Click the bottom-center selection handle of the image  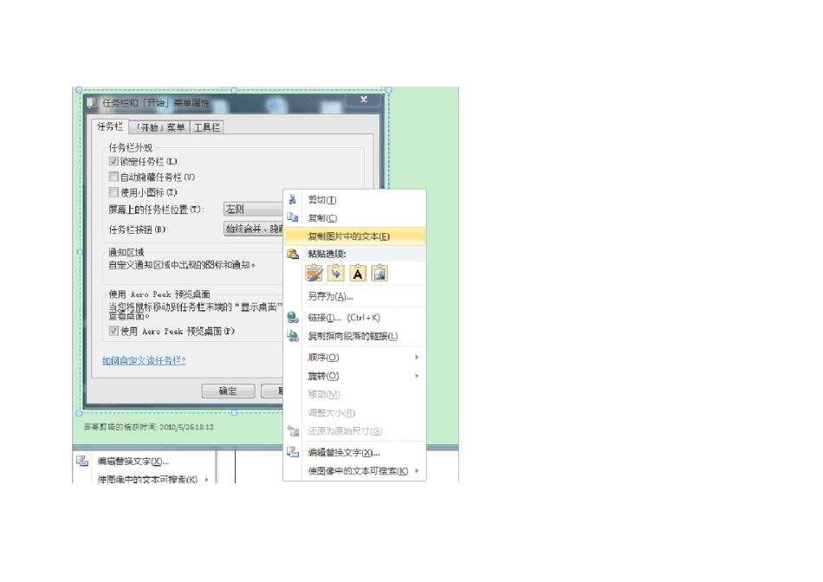coord(234,413)
